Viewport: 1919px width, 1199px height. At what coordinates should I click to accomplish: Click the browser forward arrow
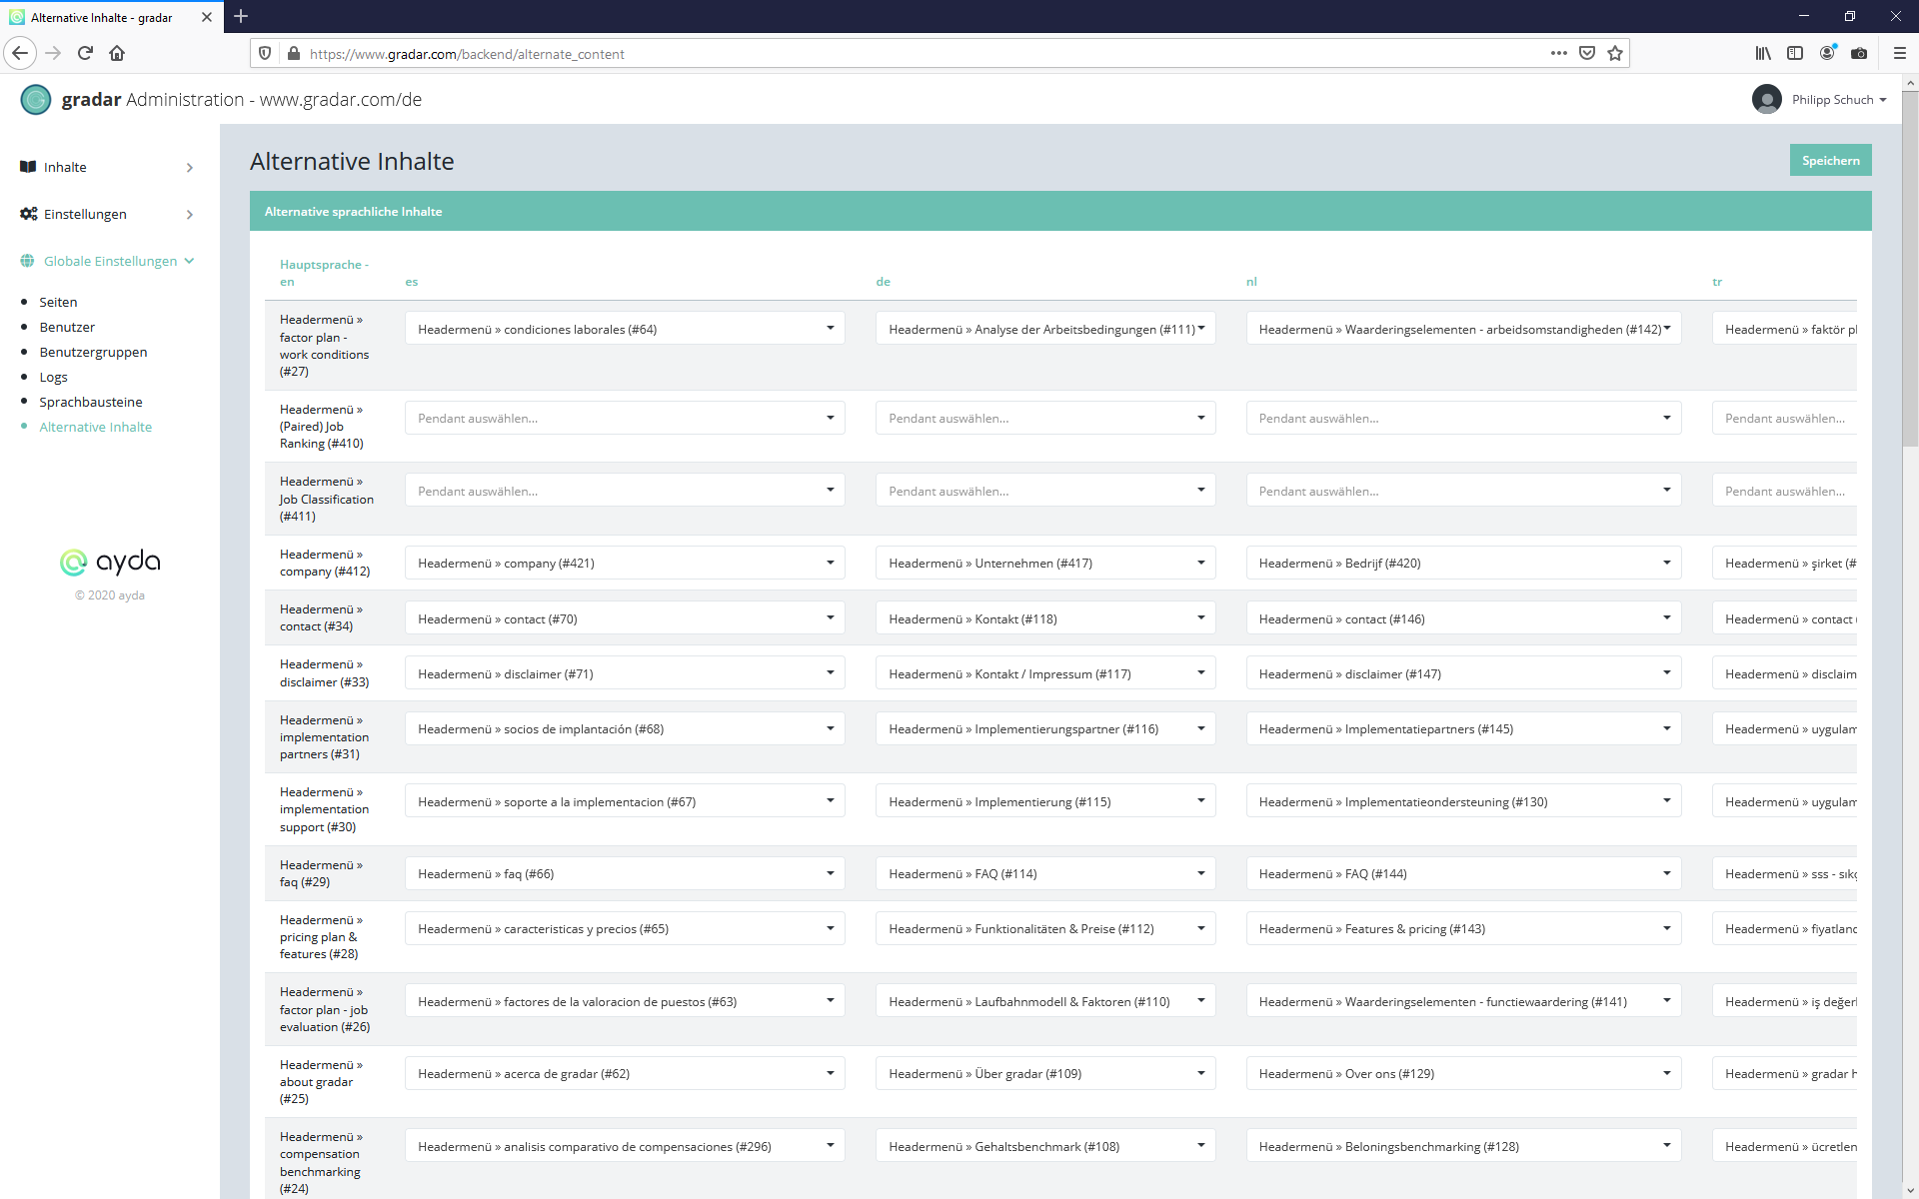(x=53, y=53)
